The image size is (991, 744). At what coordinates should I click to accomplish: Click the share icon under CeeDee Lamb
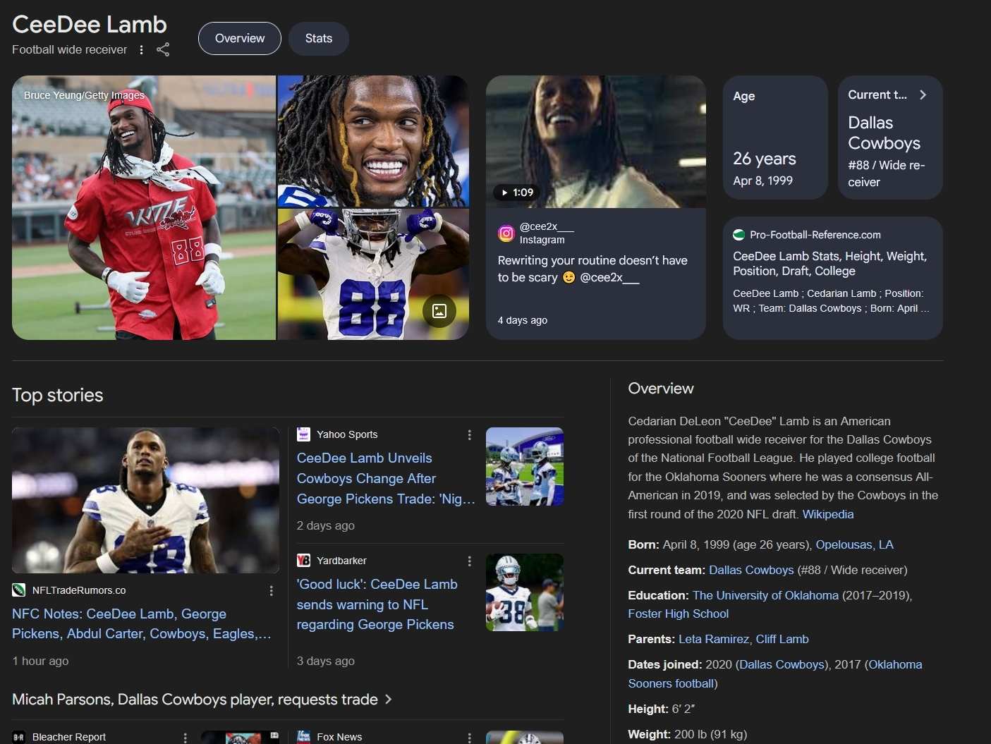[163, 49]
